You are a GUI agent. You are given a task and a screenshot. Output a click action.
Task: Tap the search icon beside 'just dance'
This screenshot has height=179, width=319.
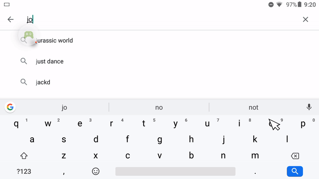click(24, 61)
